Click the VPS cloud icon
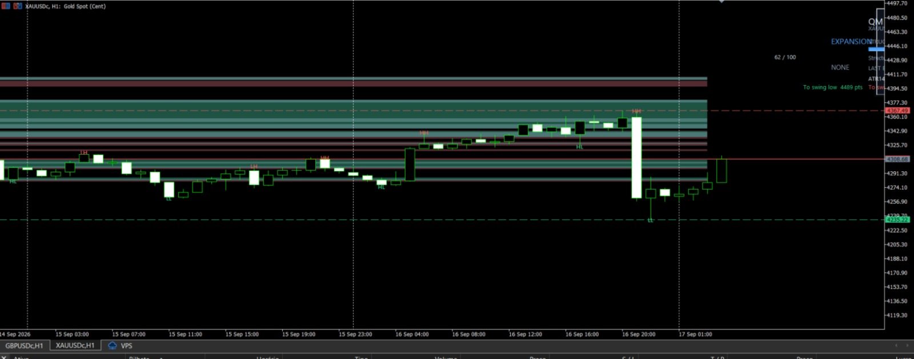914x359 pixels. 113,345
